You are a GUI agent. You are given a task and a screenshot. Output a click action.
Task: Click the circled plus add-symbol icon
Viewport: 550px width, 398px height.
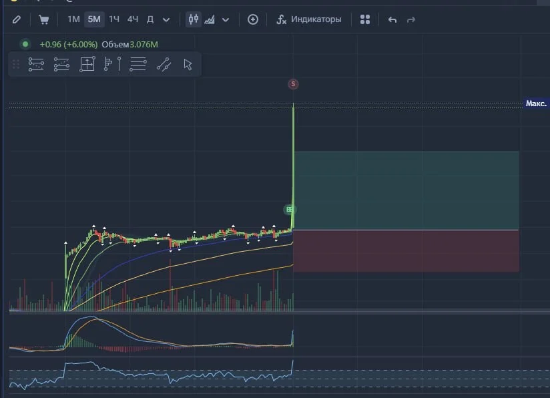(x=253, y=19)
